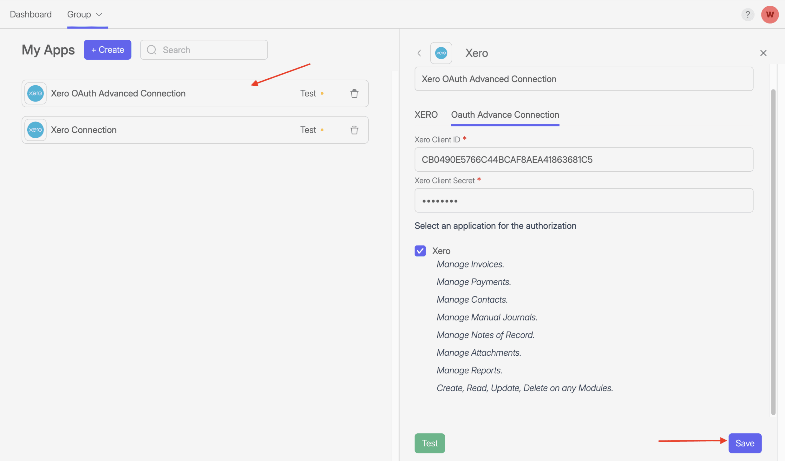Viewport: 785px width, 461px height.
Task: Click Xero logo of Xero Connection row
Action: click(35, 130)
